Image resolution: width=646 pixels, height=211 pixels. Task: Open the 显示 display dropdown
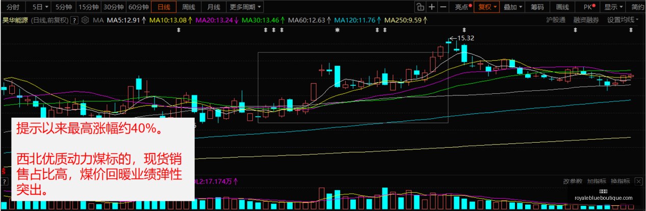(x=614, y=7)
